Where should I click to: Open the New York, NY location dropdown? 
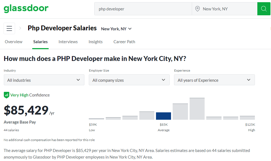click(116, 29)
